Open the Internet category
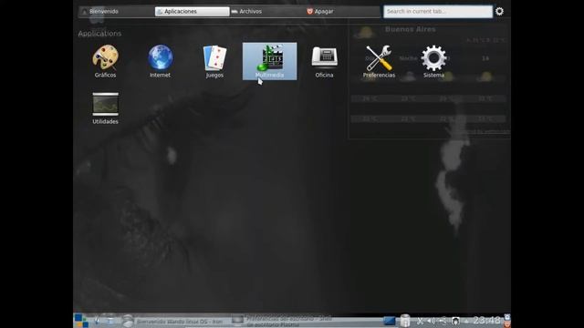This screenshot has height=328, width=584. pos(161,61)
